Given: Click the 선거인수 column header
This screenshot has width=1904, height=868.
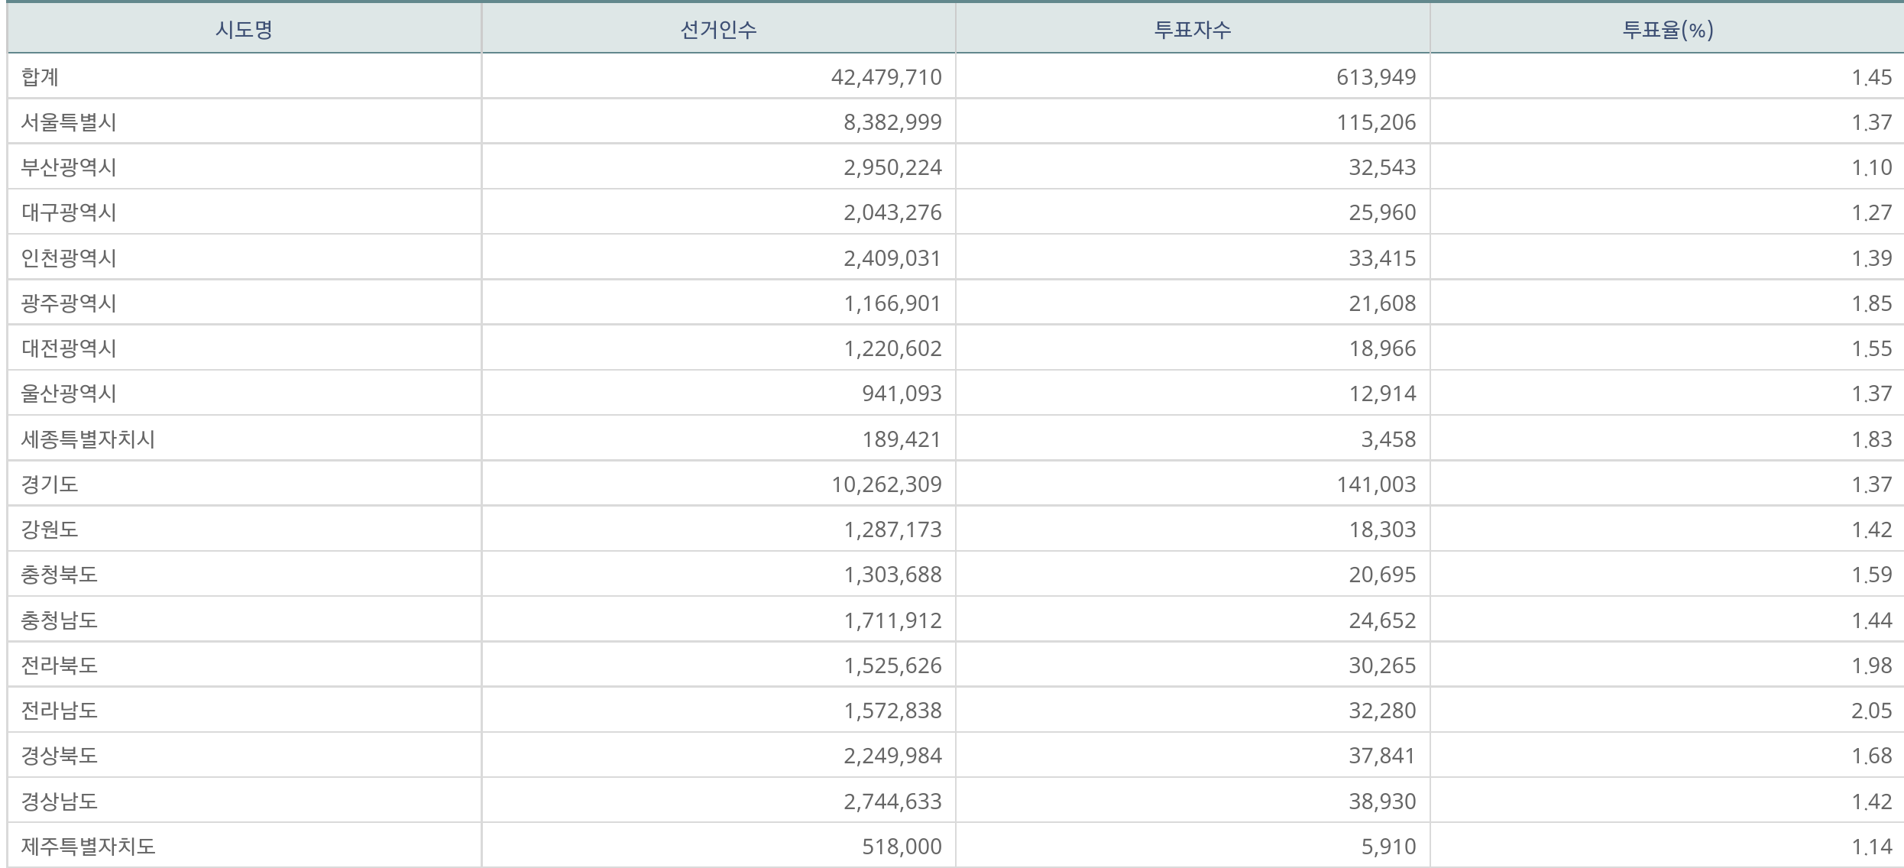Looking at the screenshot, I should (718, 30).
